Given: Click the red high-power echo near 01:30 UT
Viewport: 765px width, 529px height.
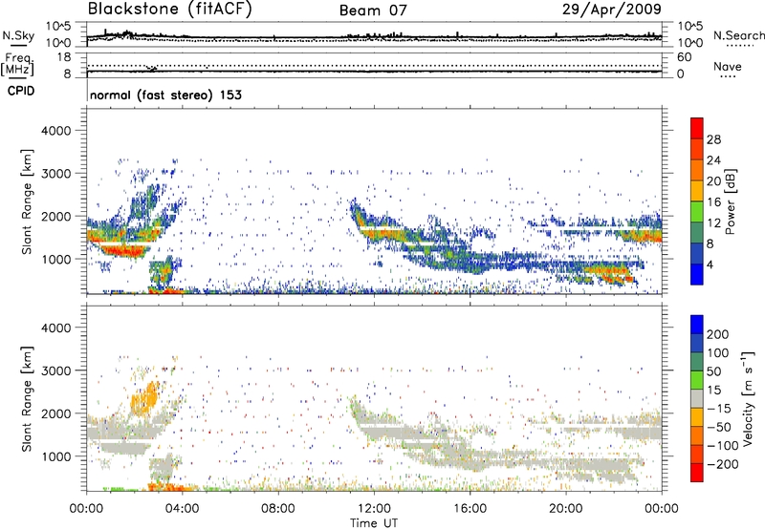Looking at the screenshot, I should point(123,251).
